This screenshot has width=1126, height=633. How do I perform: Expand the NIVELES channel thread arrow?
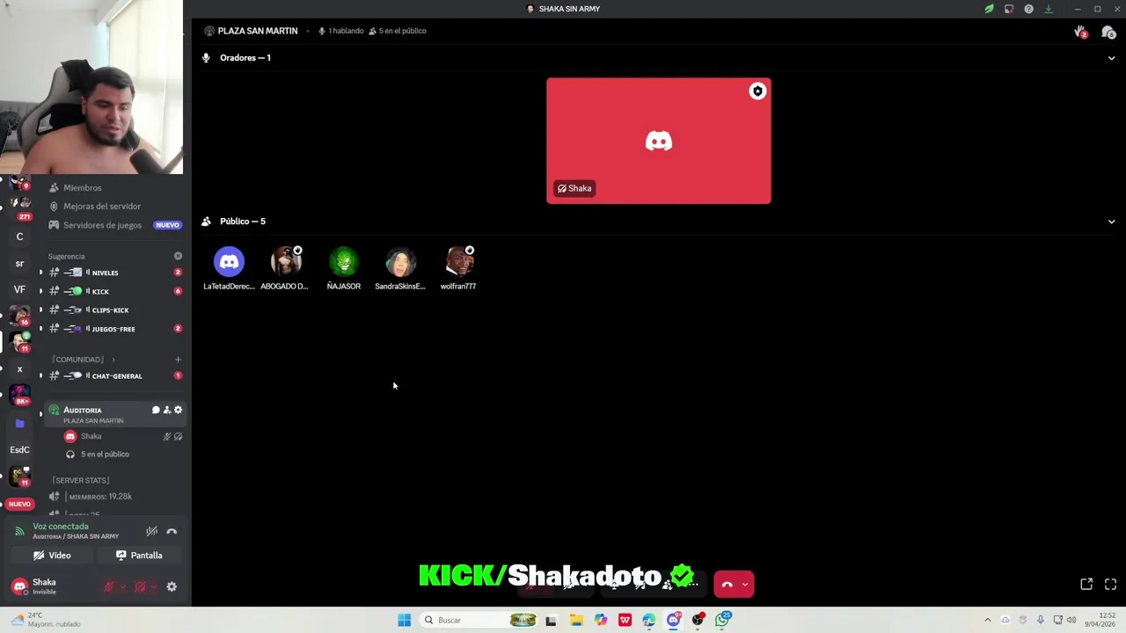pos(40,273)
